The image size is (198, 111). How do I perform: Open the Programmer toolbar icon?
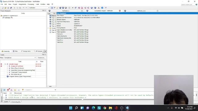[95, 8]
